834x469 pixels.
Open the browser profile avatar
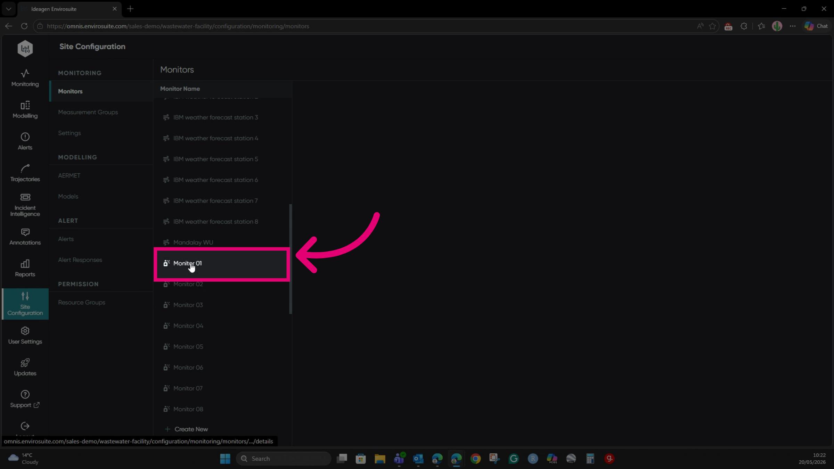(777, 26)
